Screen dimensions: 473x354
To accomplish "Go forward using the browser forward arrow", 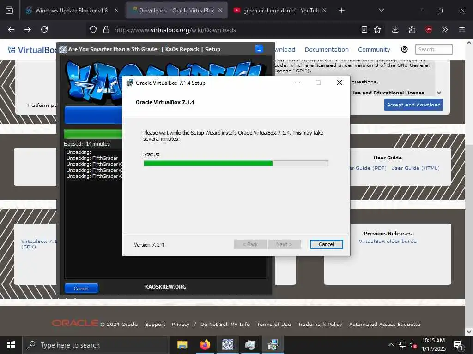I will pos(28,30).
